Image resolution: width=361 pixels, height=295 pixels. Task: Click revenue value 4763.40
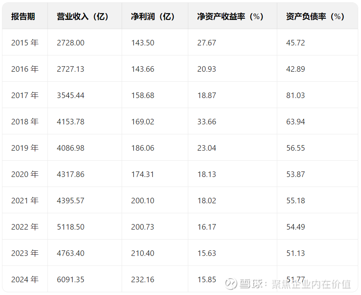71,253
